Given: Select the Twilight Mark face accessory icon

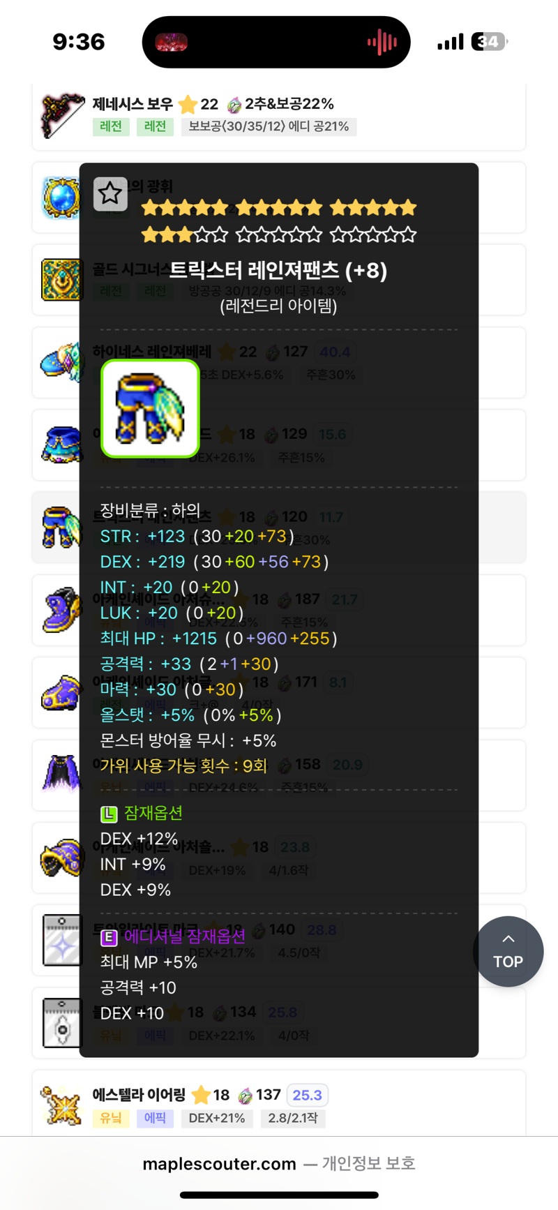Looking at the screenshot, I should (61, 940).
